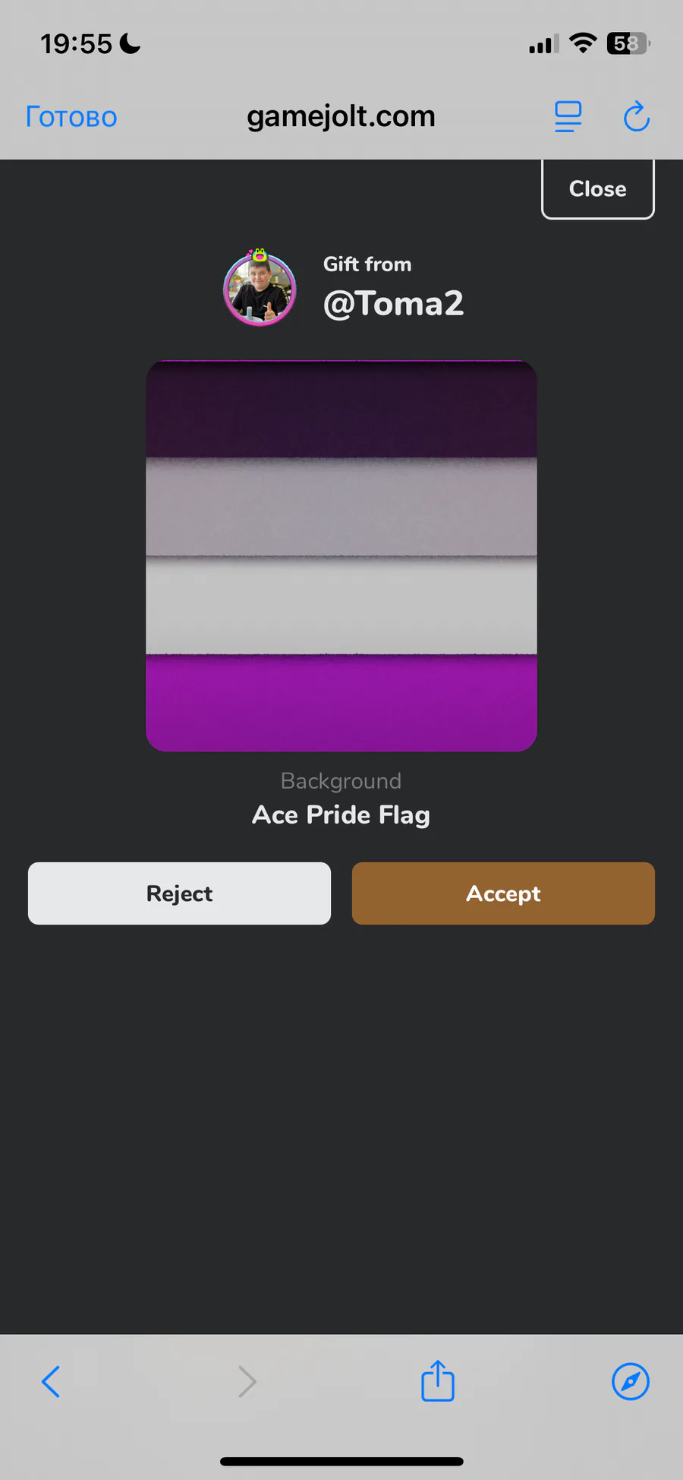Open the @Toma2 profile link
Viewport: 683px width, 1480px height.
(393, 304)
